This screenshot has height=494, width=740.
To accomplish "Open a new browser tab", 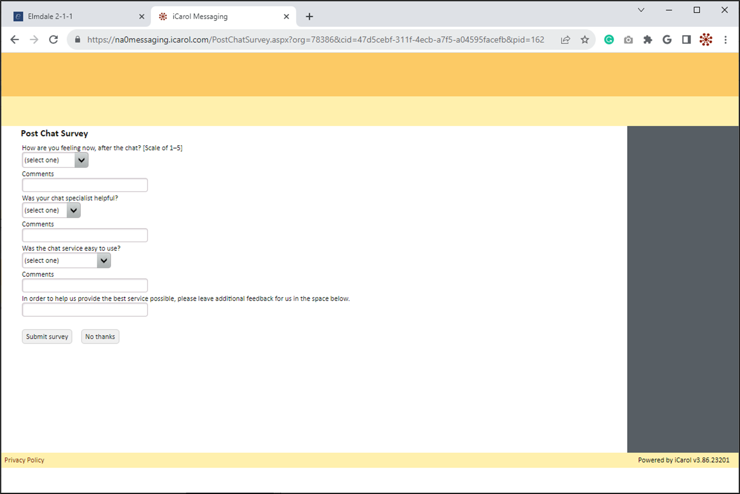I will [309, 17].
